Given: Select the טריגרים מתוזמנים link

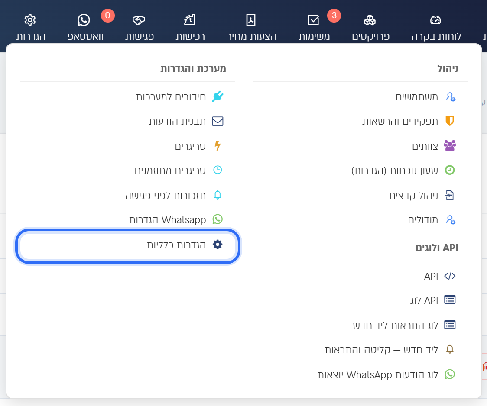Looking at the screenshot, I should coord(170,171).
